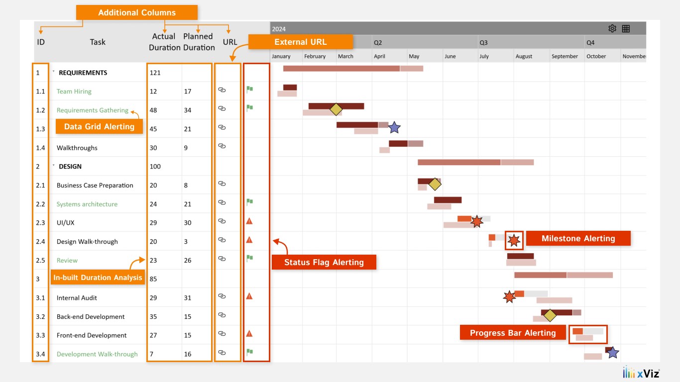Select the Systems architecture task name
The image size is (680, 382).
point(87,204)
